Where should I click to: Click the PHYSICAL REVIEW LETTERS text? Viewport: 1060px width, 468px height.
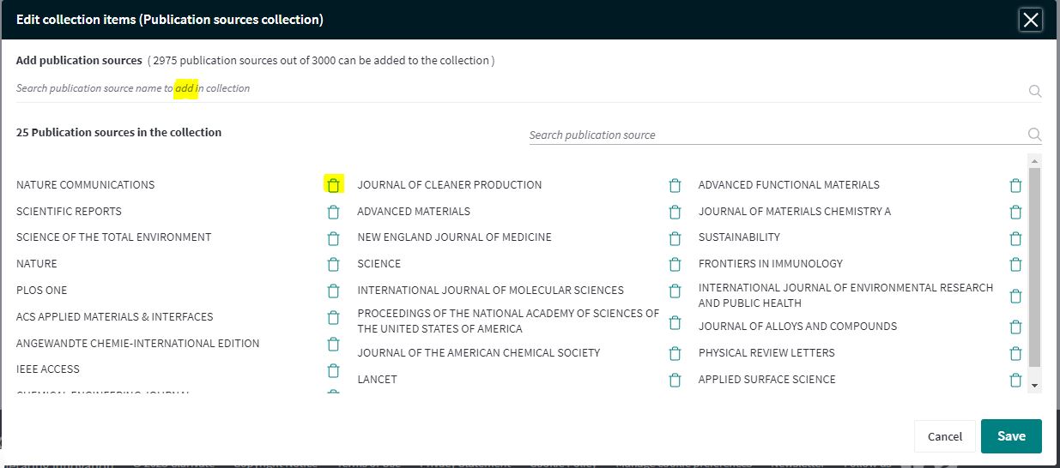766,353
